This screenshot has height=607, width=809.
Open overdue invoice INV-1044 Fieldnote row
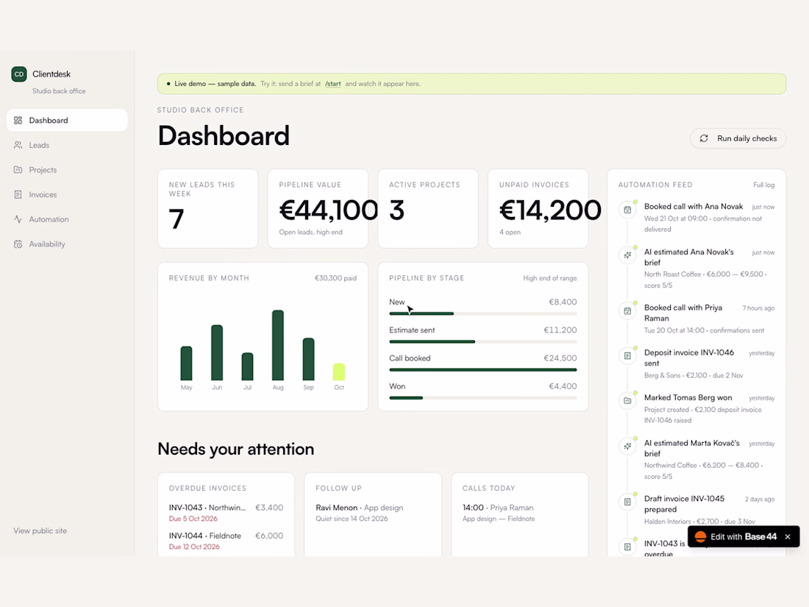(x=226, y=541)
